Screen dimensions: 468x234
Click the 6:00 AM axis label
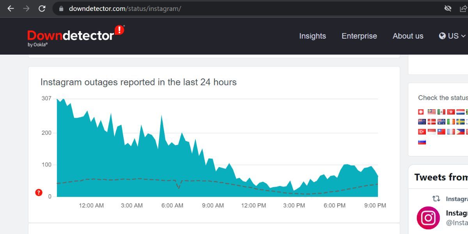[x=172, y=206]
